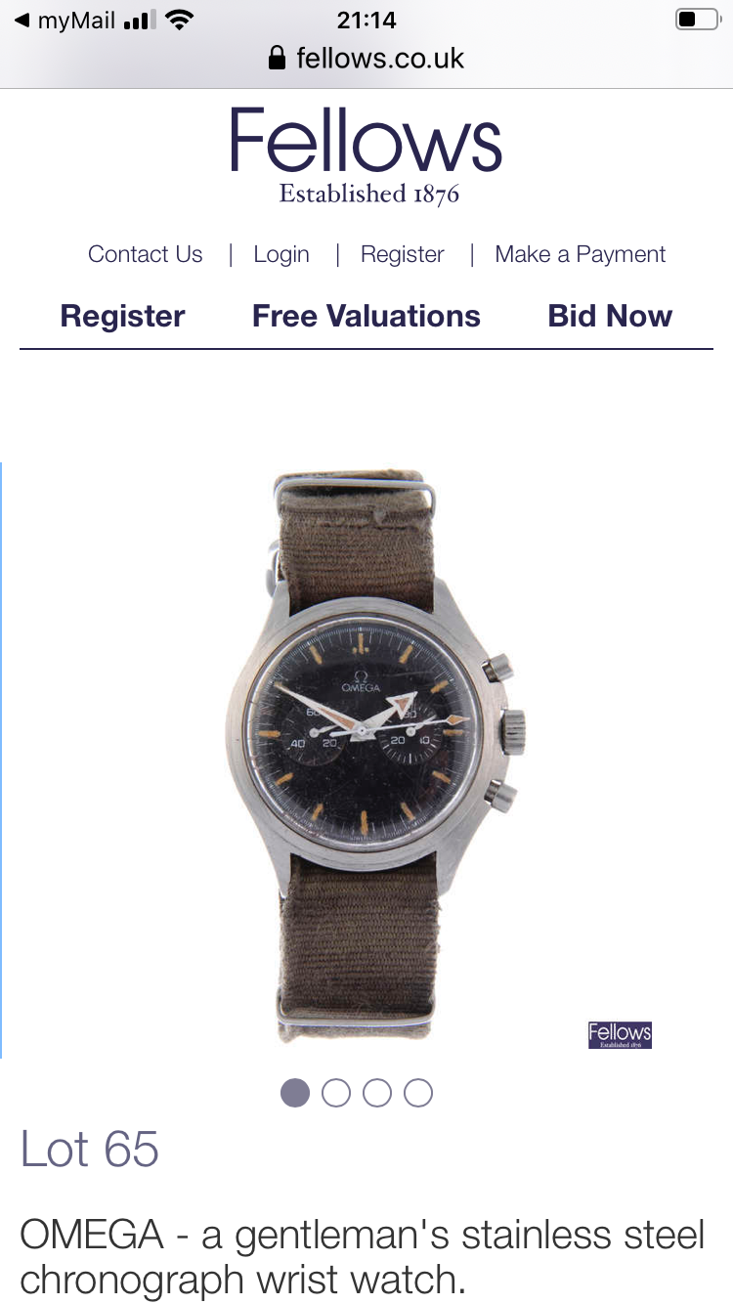Select the fourth image carousel dot
Viewport: 733px width, 1304px height.
[x=418, y=1093]
